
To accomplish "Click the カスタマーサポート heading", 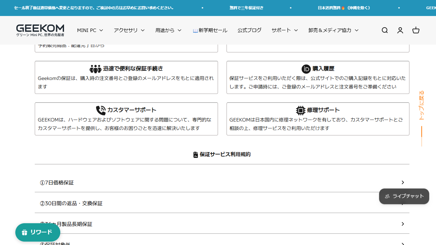I will [x=131, y=110].
